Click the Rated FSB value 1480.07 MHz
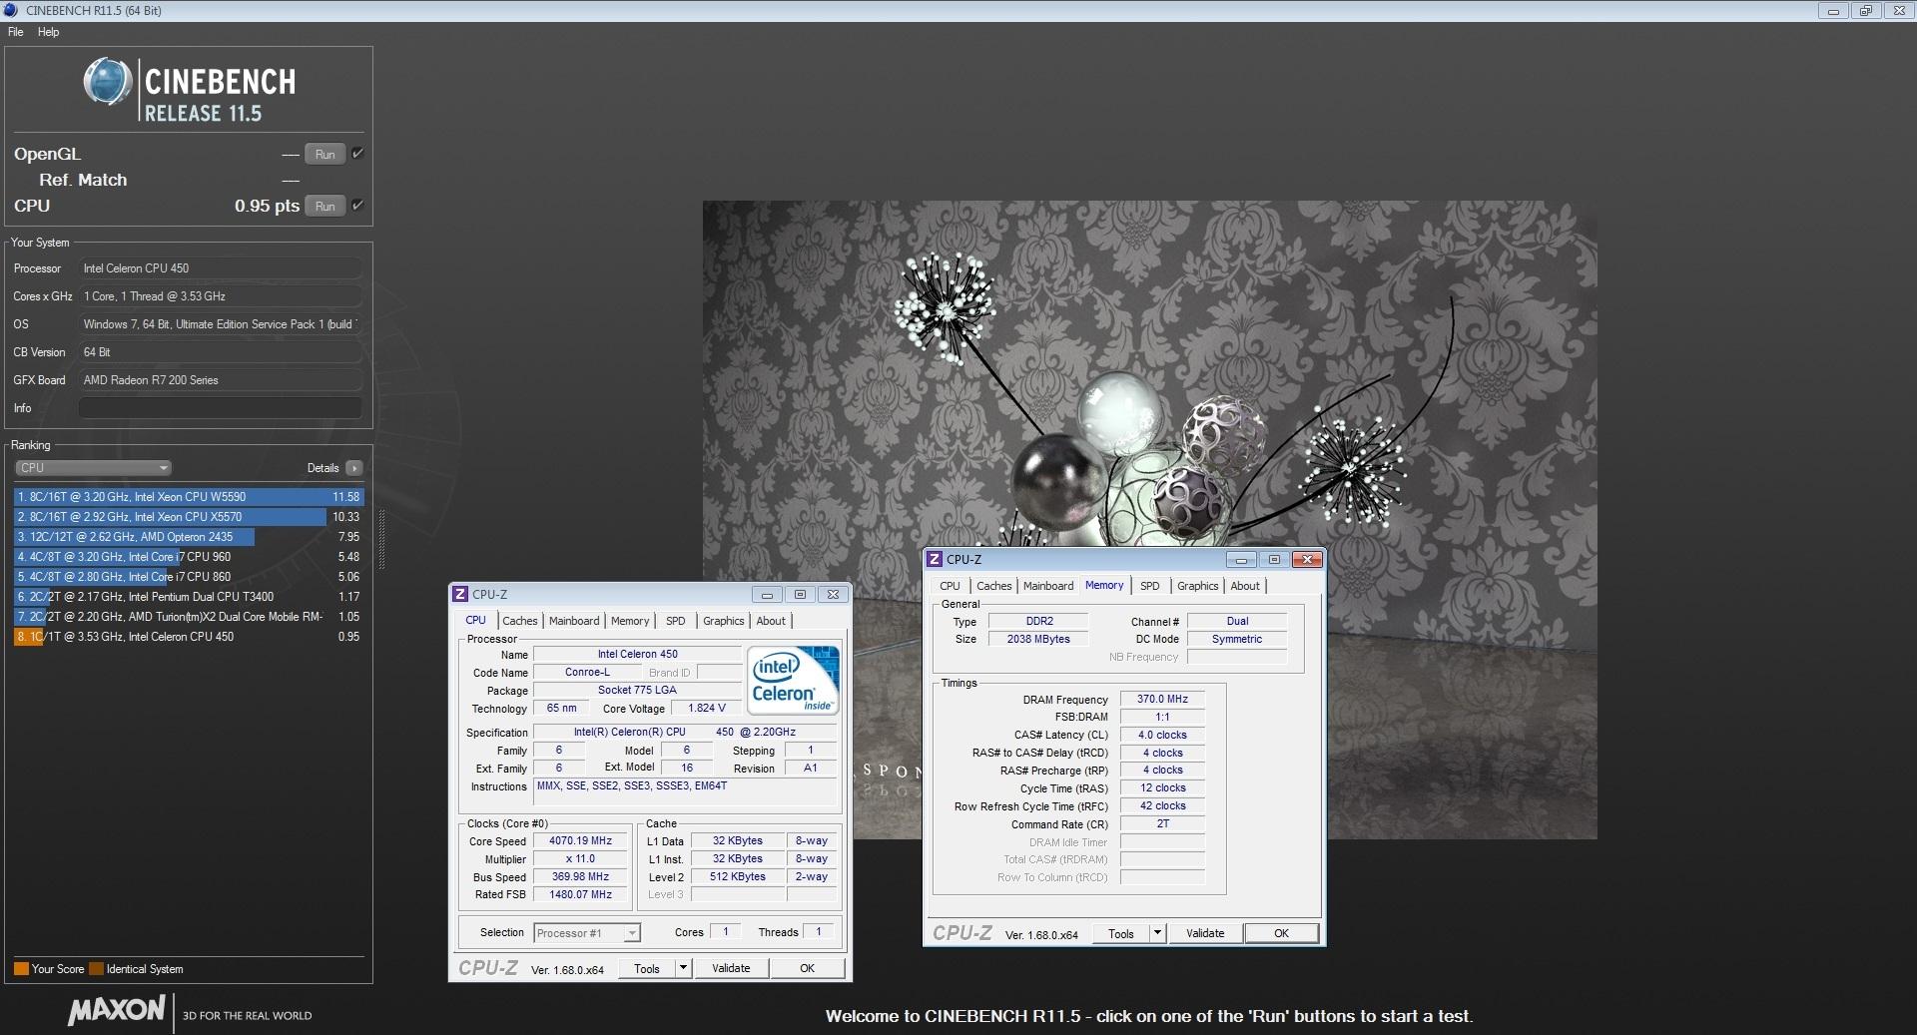 [x=580, y=895]
